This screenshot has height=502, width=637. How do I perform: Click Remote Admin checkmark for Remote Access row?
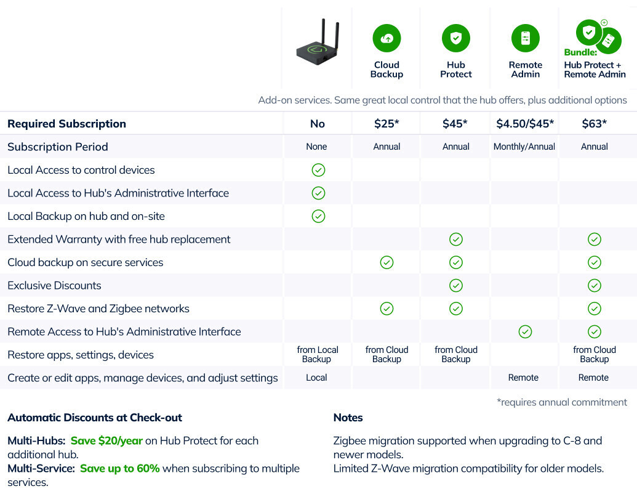(525, 332)
